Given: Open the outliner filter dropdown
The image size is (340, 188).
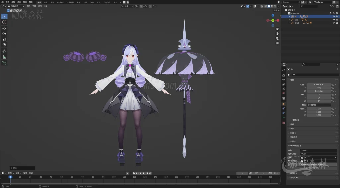Looking at the screenshot, I should click(x=332, y=6).
